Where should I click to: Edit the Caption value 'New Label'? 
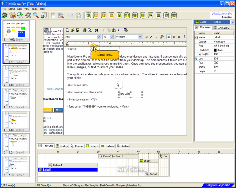pos(223,42)
